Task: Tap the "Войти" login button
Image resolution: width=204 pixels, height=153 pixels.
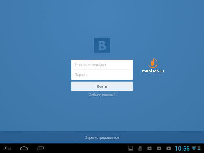Action: [102, 86]
